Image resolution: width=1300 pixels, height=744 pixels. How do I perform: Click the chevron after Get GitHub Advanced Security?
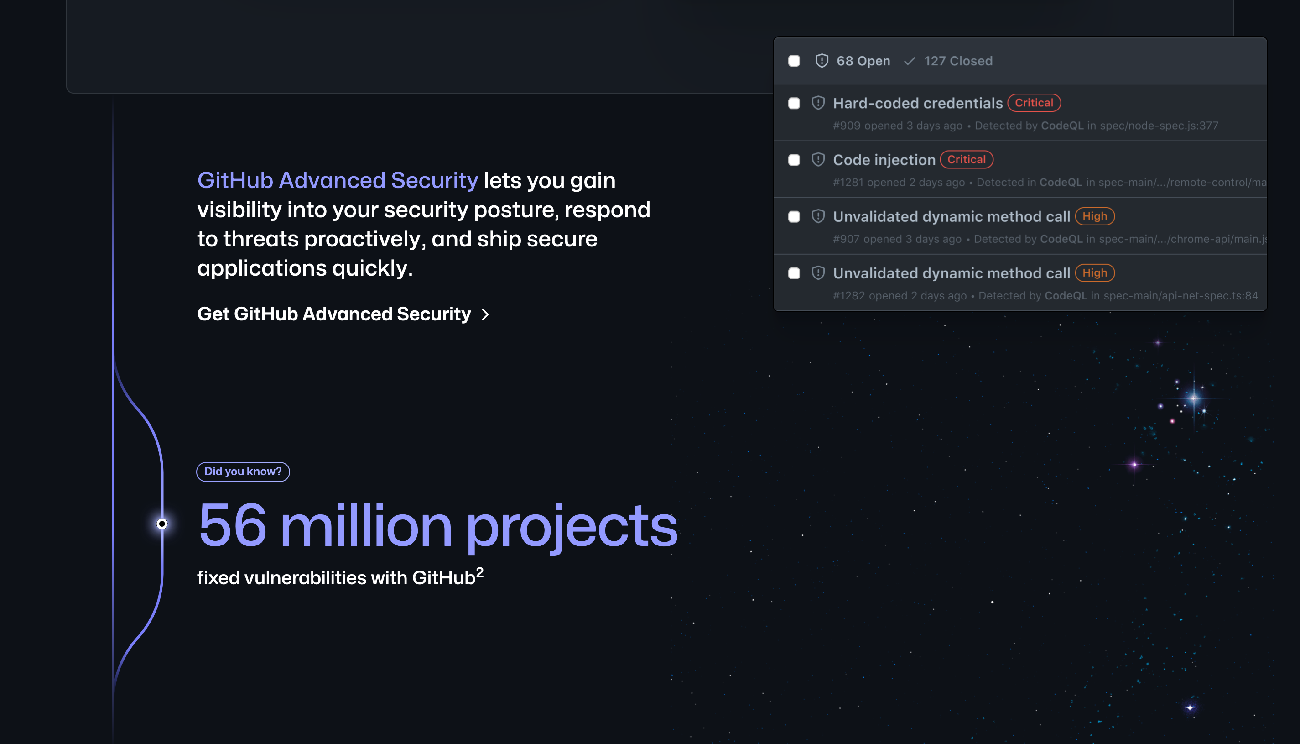click(485, 314)
